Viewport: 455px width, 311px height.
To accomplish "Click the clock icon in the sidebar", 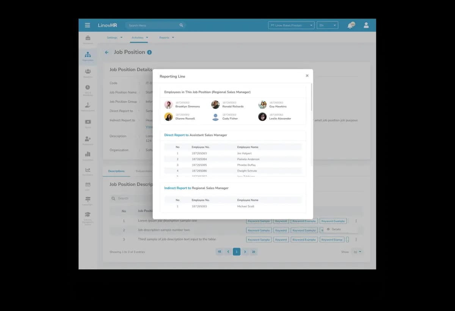I will (x=88, y=88).
